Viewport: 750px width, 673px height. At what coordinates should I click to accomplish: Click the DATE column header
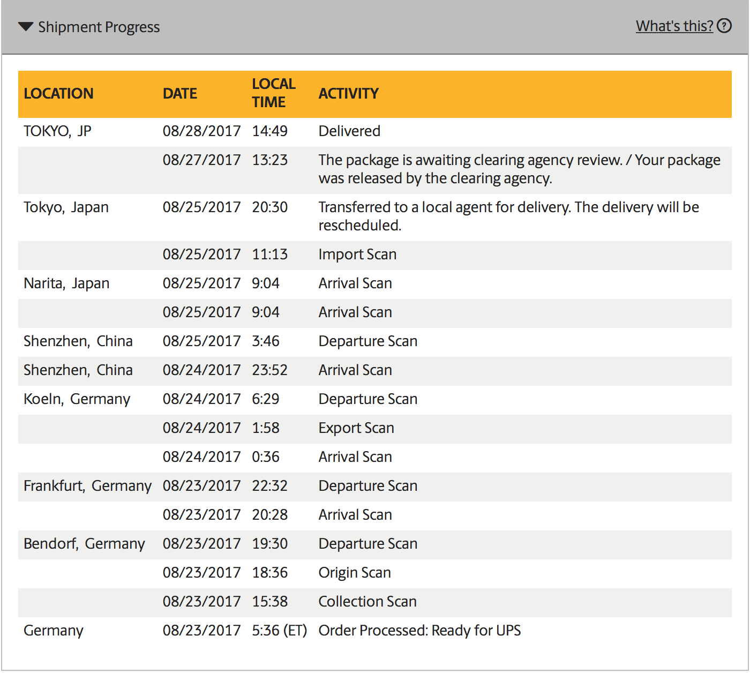coord(180,93)
